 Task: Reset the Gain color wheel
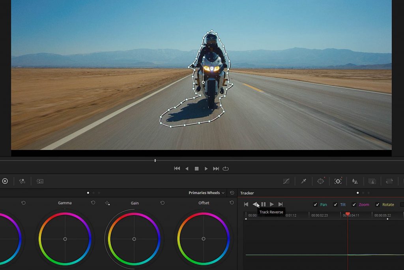(x=162, y=203)
